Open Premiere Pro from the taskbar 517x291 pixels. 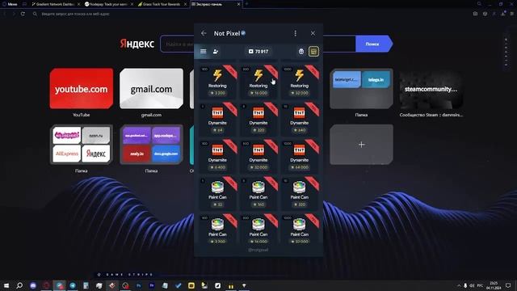152,285
